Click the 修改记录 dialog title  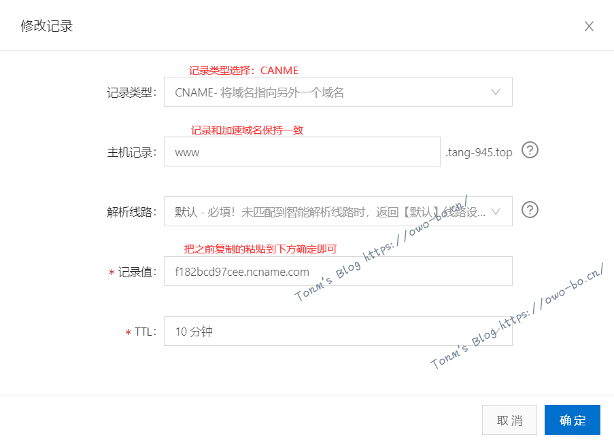(47, 26)
